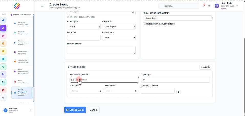Image resolution: width=245 pixels, height=116 pixels.
Task: Open Auto-assign staff strategy dropdown
Action: (178, 18)
